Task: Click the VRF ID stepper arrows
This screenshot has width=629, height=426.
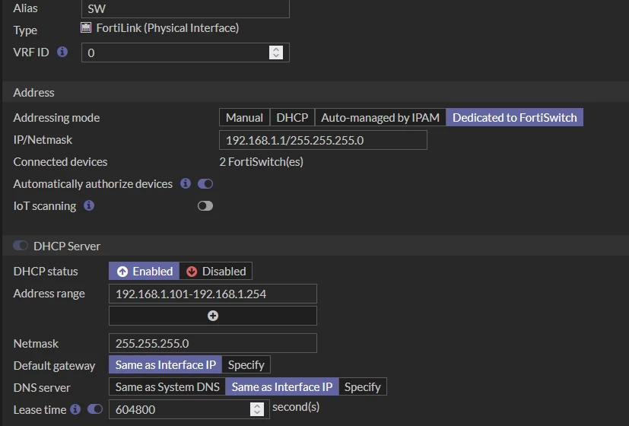Action: point(276,52)
